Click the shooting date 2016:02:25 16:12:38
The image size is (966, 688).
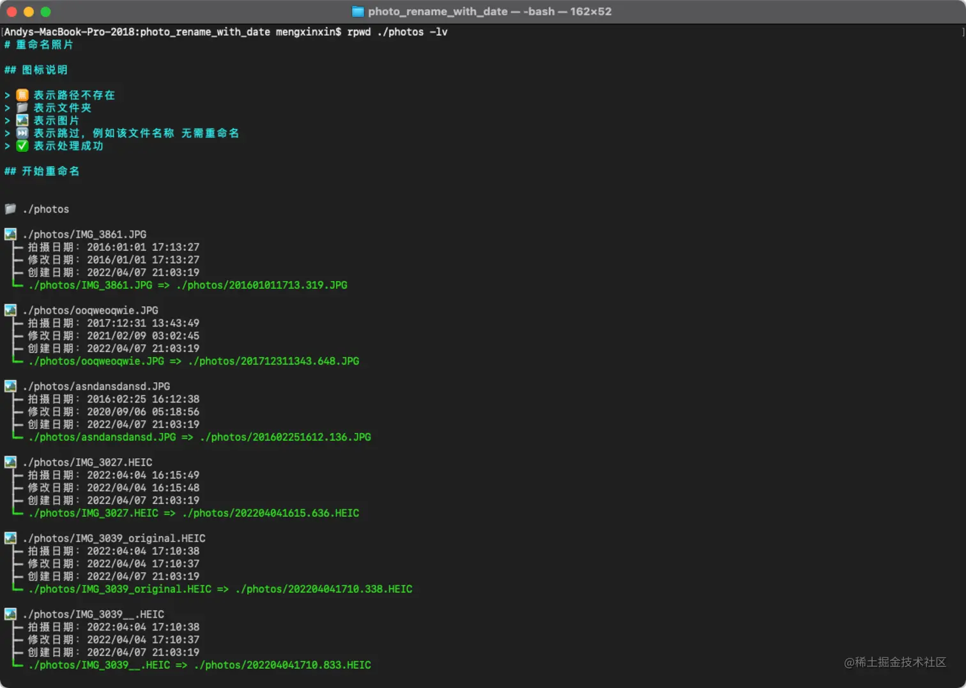143,399
